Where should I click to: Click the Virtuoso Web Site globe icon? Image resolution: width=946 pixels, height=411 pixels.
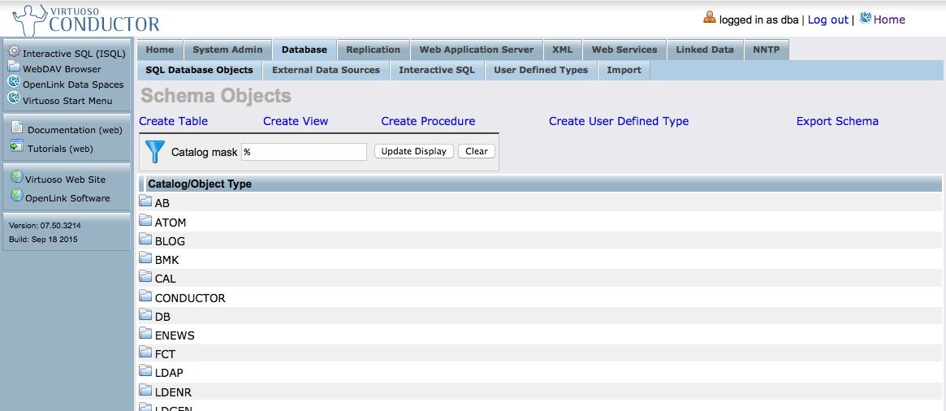click(x=16, y=177)
